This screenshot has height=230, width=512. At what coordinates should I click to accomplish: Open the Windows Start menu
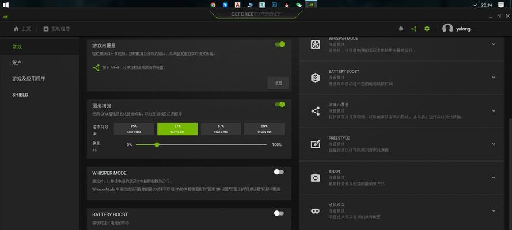[x=6, y=5]
